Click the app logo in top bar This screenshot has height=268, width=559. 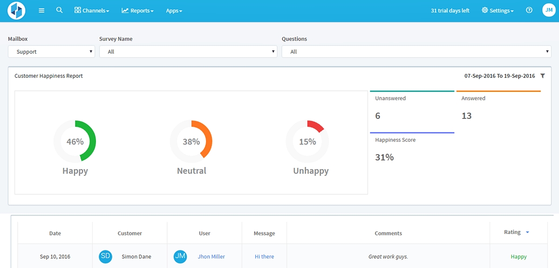16,11
